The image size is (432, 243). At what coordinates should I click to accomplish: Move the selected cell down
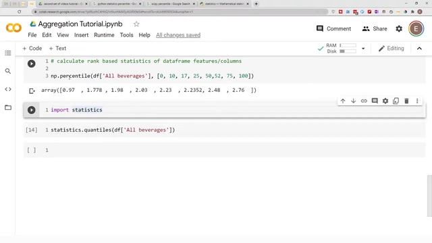(x=353, y=101)
